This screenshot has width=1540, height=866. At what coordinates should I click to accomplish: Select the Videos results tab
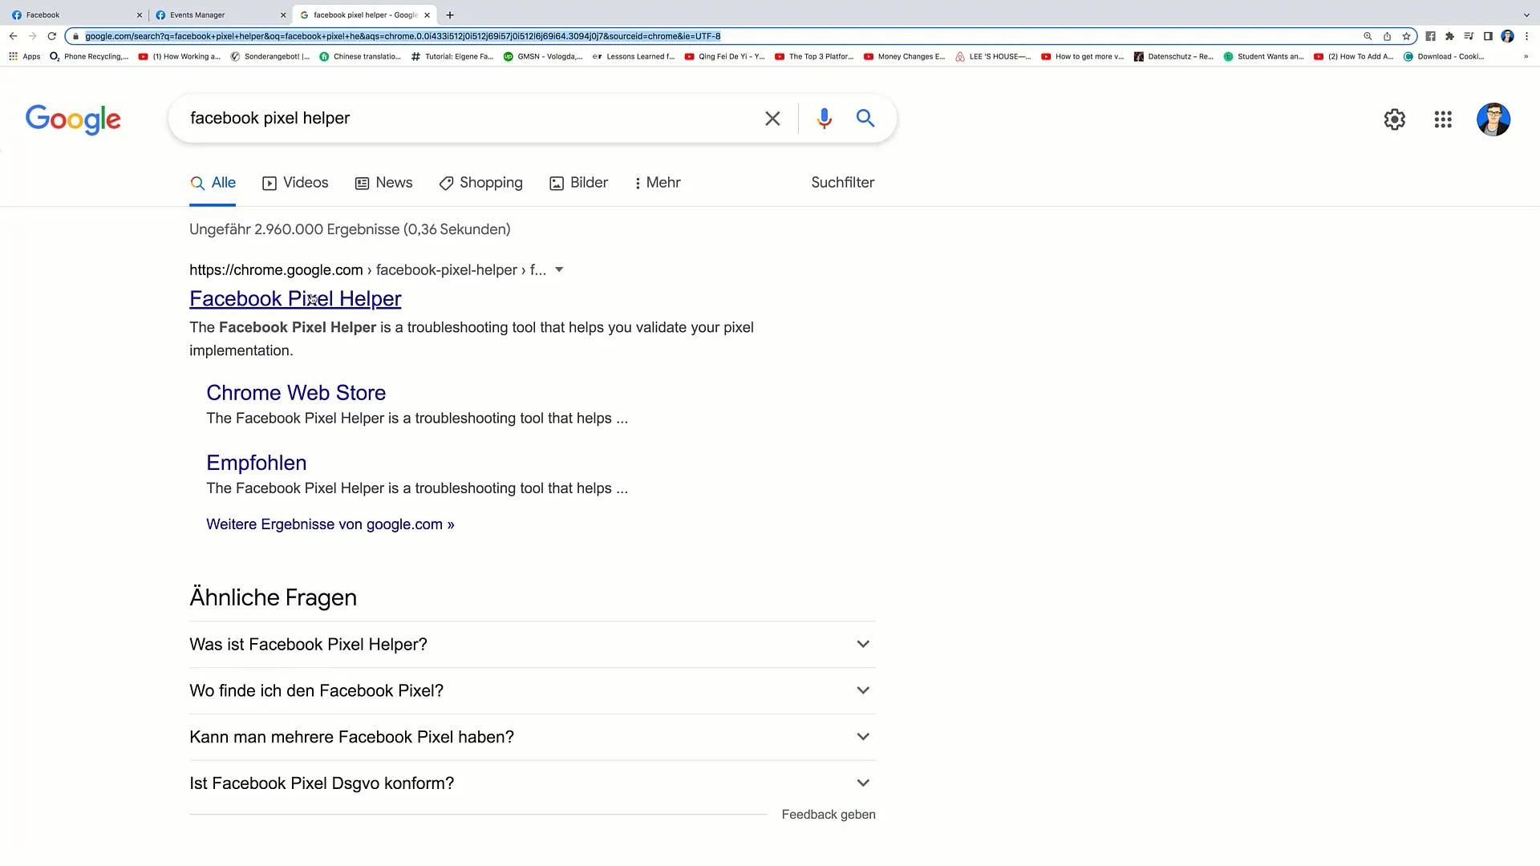295,183
